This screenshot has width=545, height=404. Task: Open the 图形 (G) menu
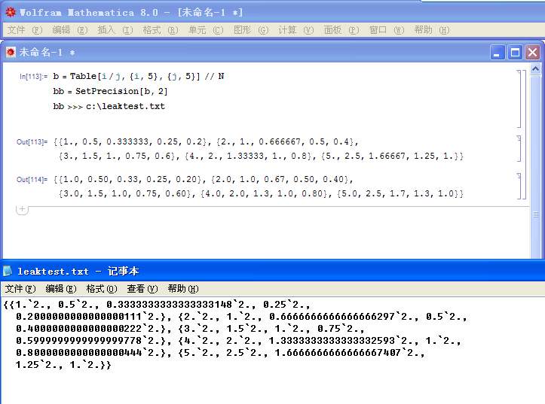[x=251, y=30]
